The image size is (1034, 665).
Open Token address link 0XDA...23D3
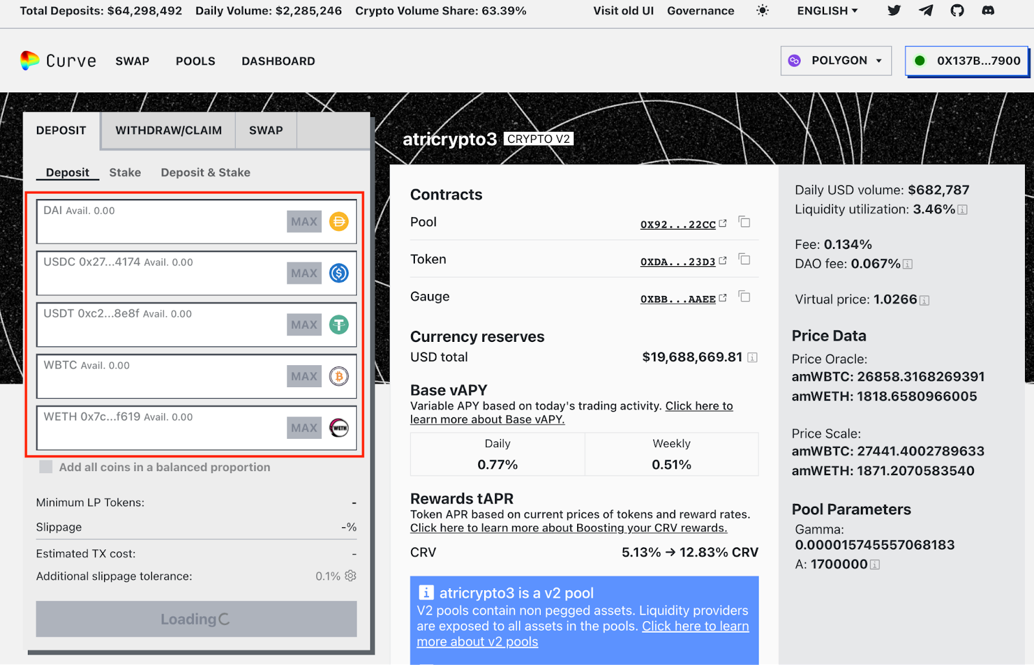click(678, 262)
